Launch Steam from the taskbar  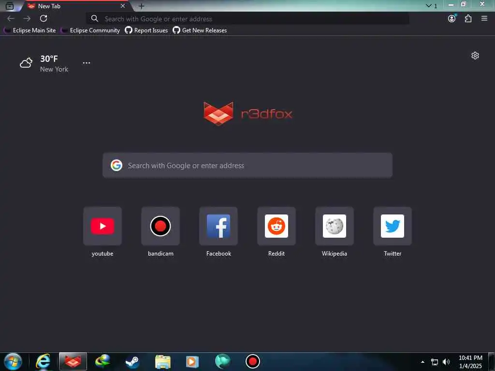132,361
